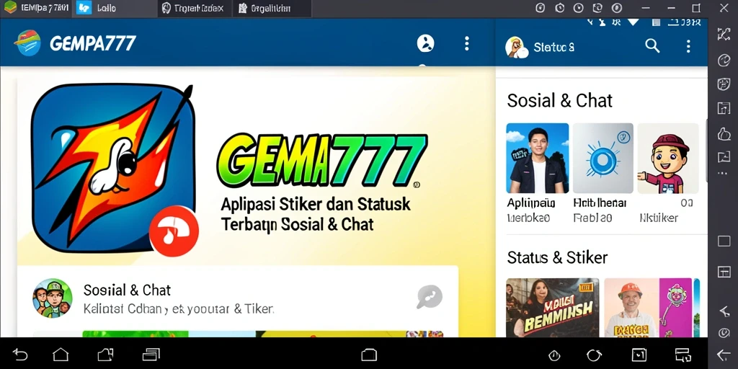The image size is (738, 369).
Task: Click the thumbs-up icon in emulator sidebar
Action: pos(724,133)
